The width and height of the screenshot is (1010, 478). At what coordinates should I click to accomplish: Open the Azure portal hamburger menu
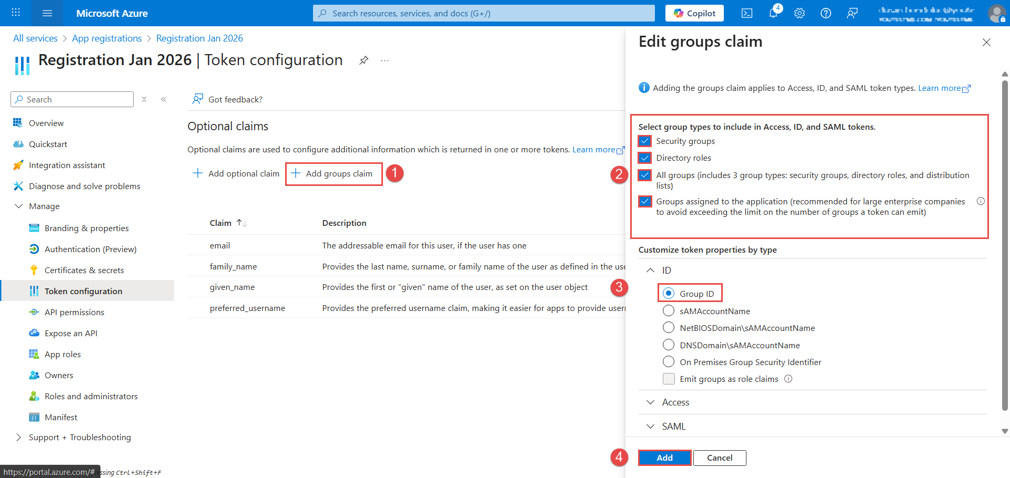[x=47, y=13]
